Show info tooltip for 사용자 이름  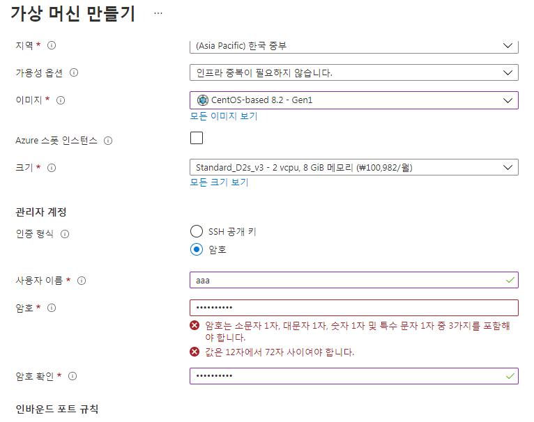click(82, 281)
